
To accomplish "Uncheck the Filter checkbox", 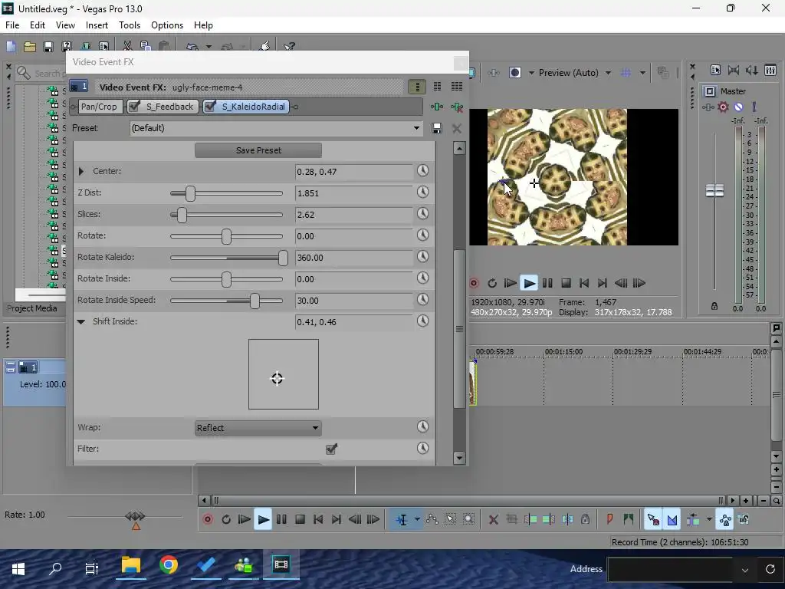I will coord(331,449).
